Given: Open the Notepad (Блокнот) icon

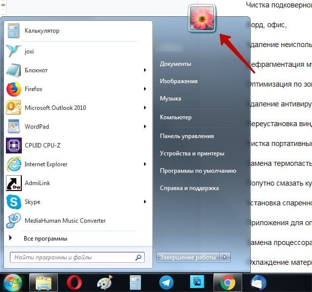Looking at the screenshot, I should point(13,70).
